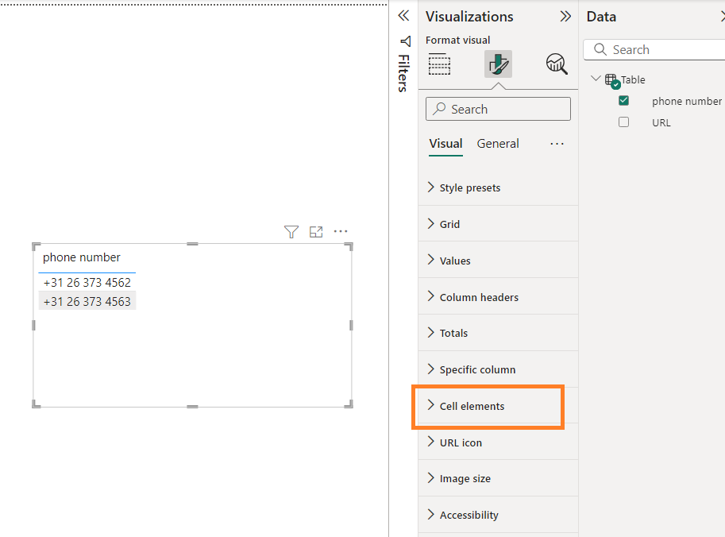Select the +31 26 373 4562 cell
The width and height of the screenshot is (725, 537).
[x=87, y=282]
